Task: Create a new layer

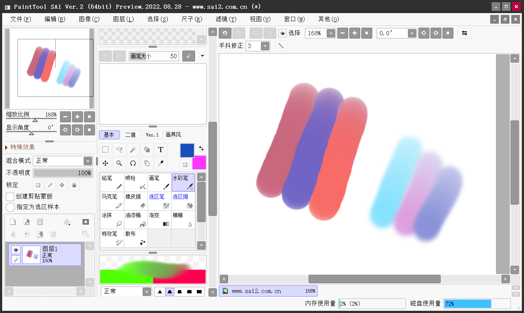Action: pyautogui.click(x=13, y=222)
